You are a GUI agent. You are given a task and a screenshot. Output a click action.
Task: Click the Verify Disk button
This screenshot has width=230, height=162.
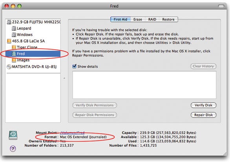click(x=203, y=105)
